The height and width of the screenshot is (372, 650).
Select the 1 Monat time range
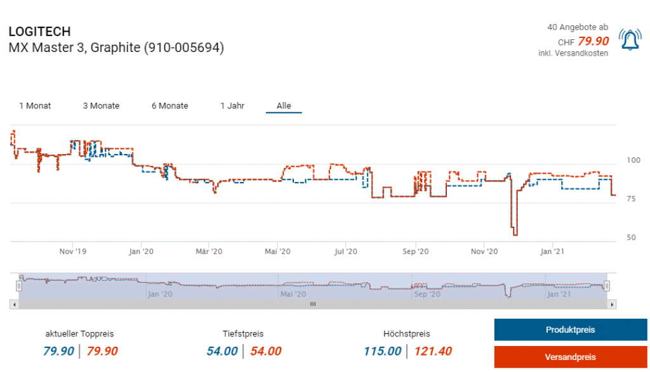(x=35, y=106)
